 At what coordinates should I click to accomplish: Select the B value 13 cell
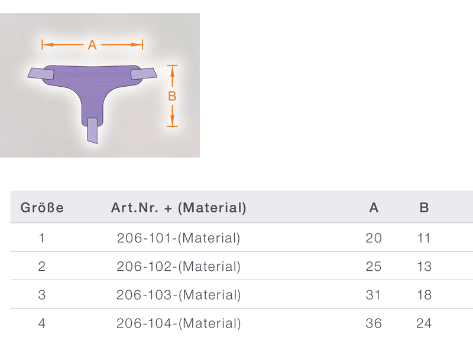tap(424, 267)
